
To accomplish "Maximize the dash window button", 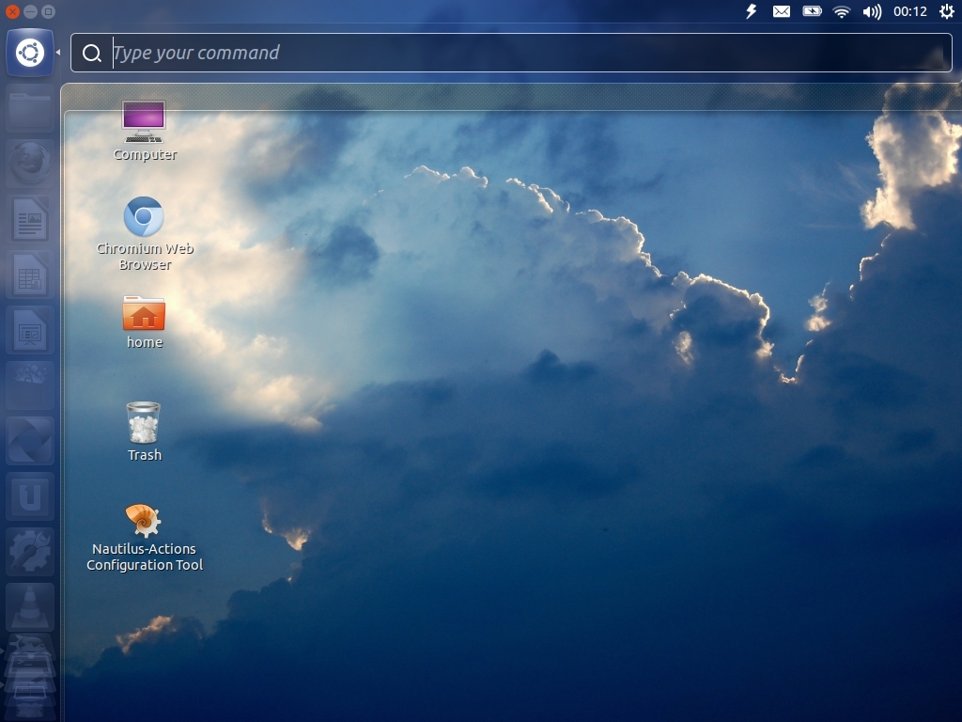I will 49,11.
